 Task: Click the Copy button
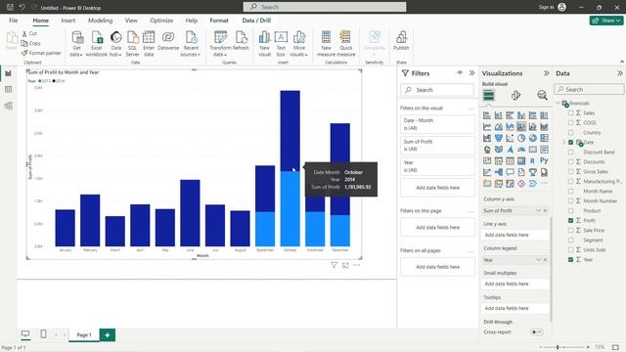click(x=31, y=43)
